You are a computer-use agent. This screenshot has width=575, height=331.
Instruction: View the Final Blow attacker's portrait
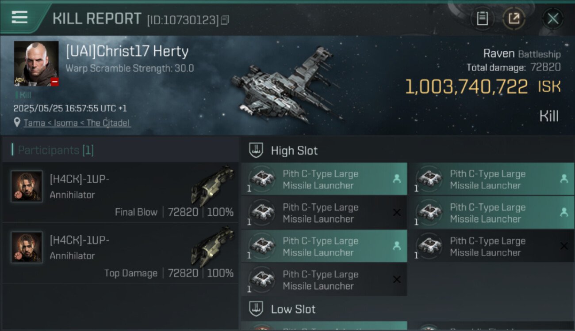pyautogui.click(x=27, y=186)
